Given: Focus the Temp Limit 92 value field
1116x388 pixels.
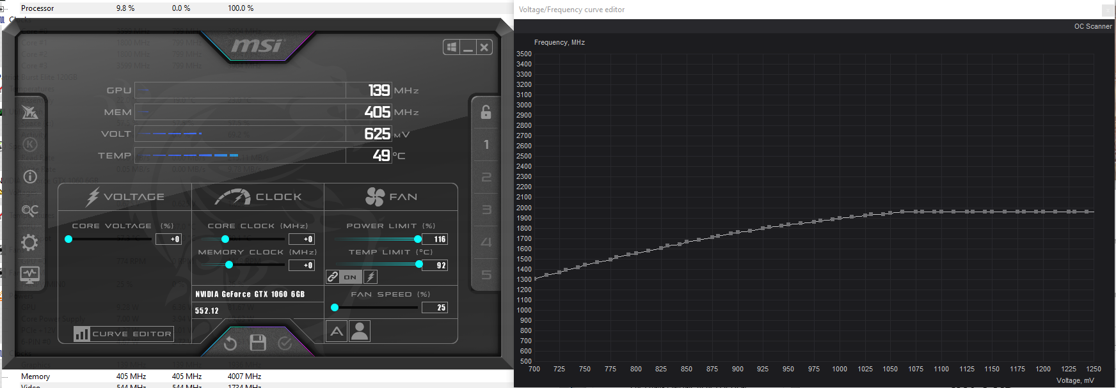Looking at the screenshot, I should (x=434, y=265).
